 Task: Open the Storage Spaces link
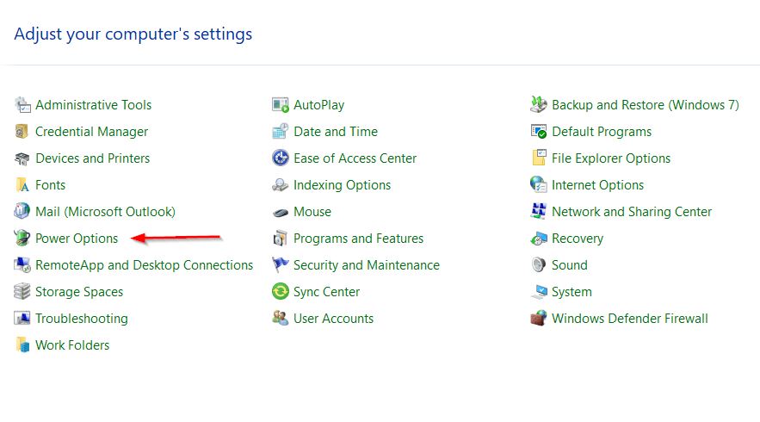click(79, 292)
